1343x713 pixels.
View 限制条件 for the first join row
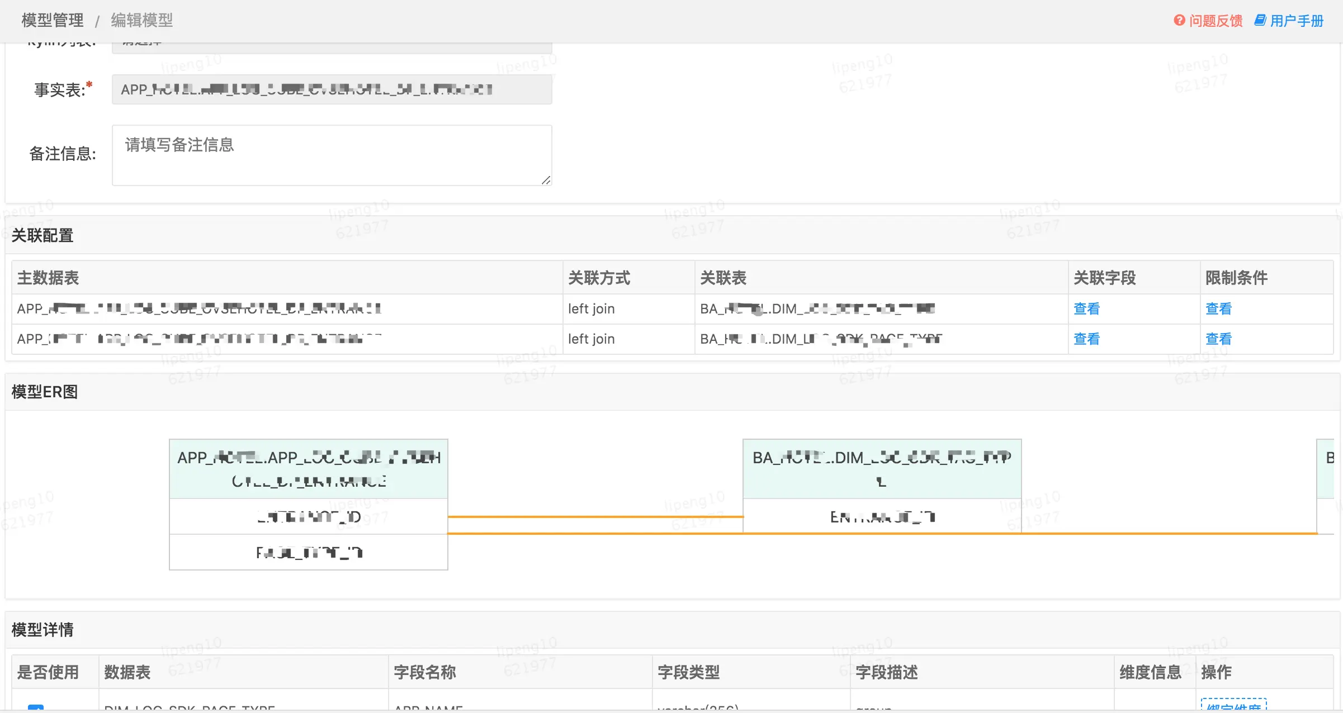click(x=1218, y=308)
